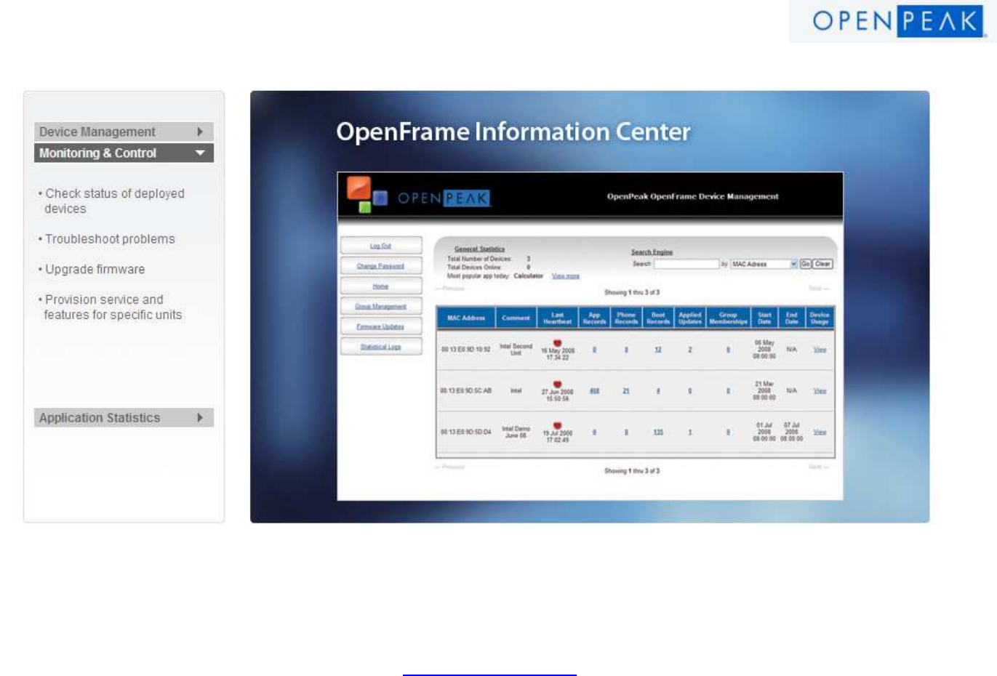Viewport: 997px width, 676px height.
Task: Click the "Troubleshoot problems" bullet
Action: click(x=107, y=239)
